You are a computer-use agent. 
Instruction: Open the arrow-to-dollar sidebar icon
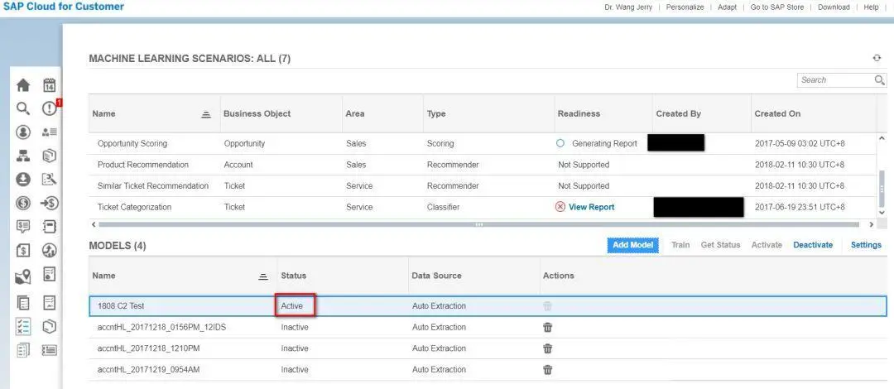tap(50, 203)
